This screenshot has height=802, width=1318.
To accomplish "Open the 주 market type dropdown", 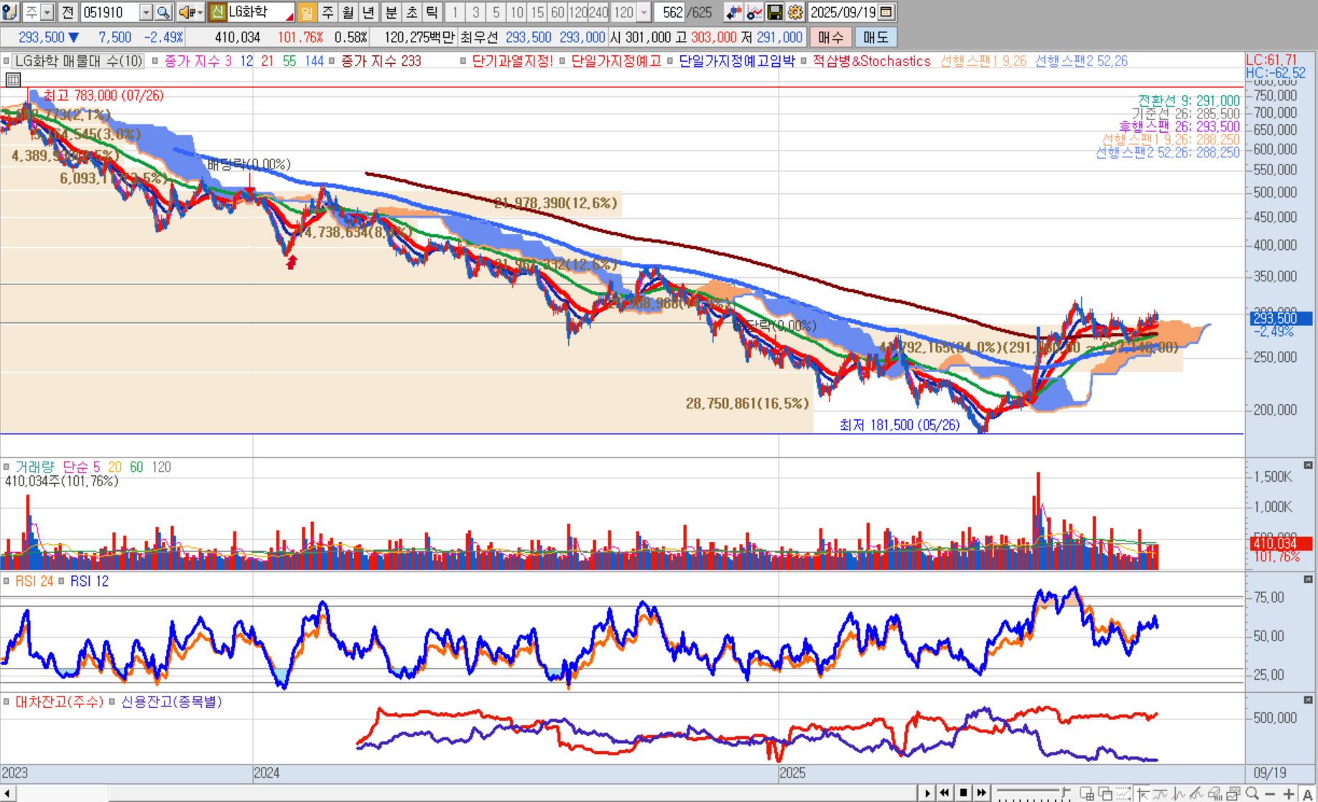I will 47,12.
